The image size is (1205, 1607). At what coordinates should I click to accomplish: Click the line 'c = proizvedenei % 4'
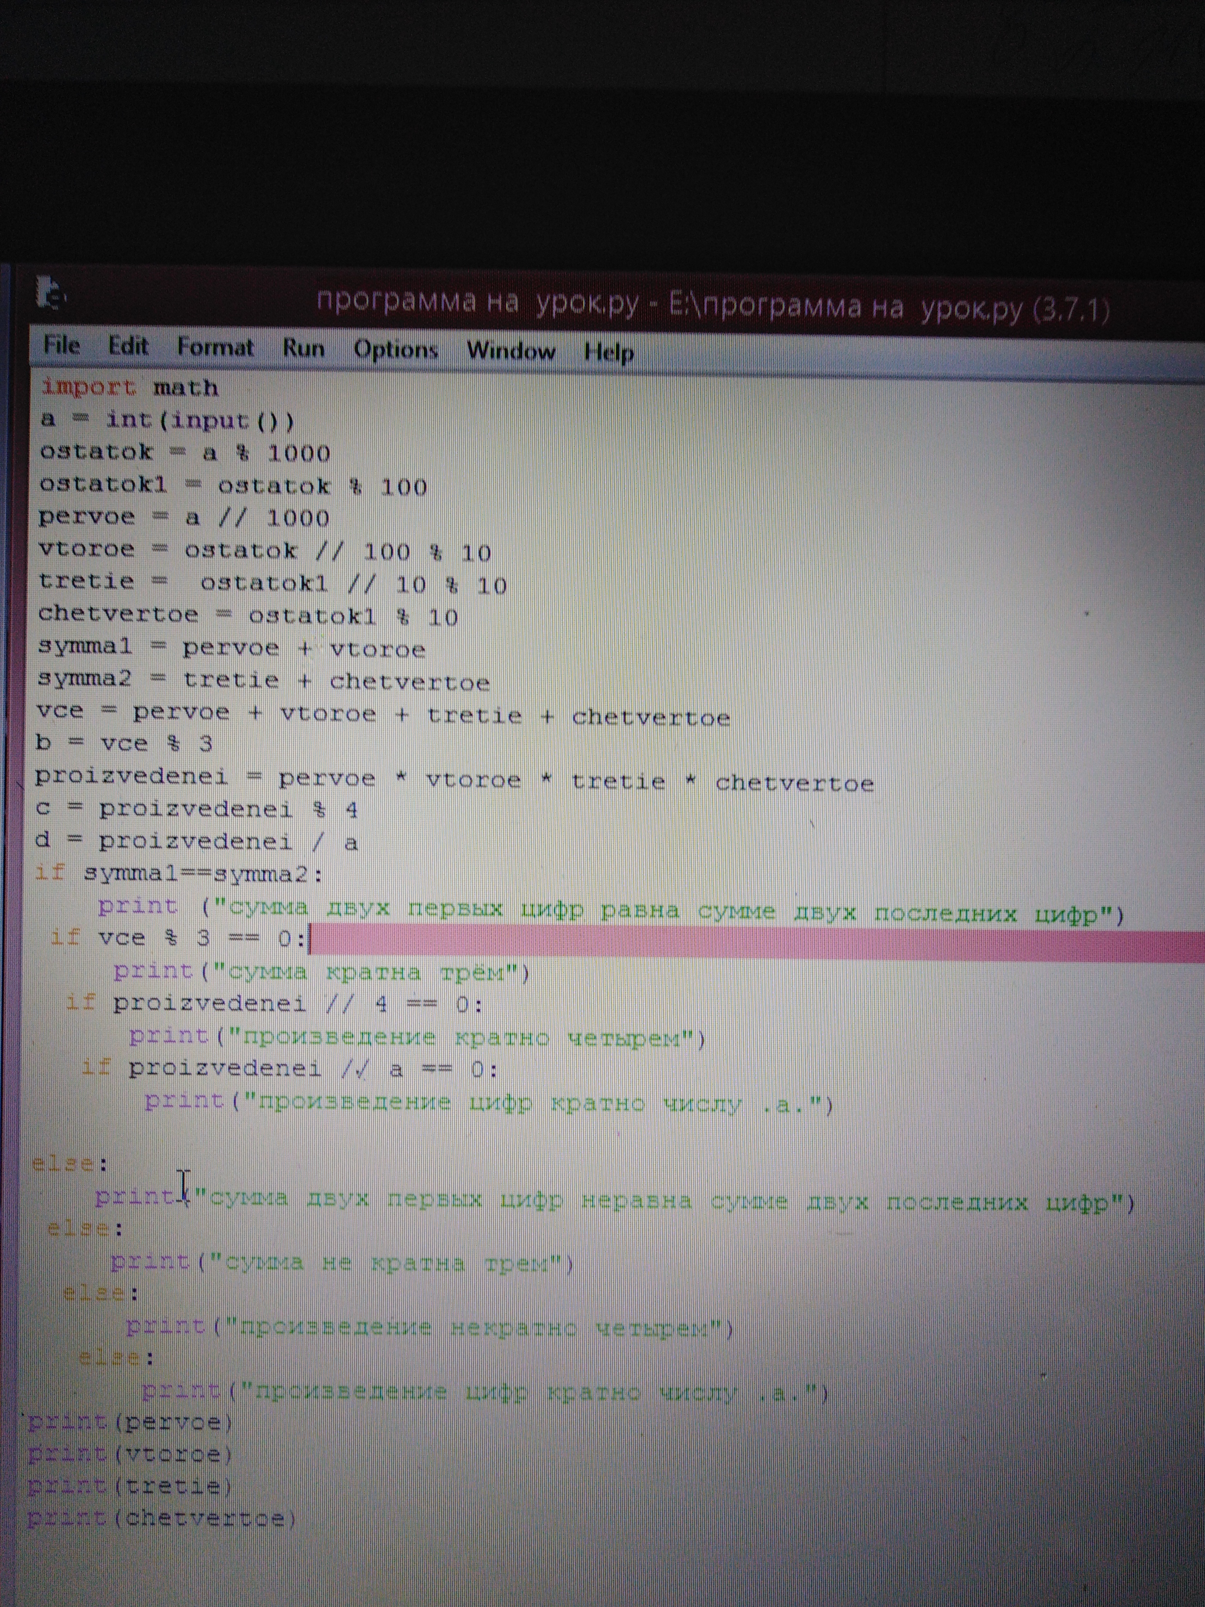[197, 809]
